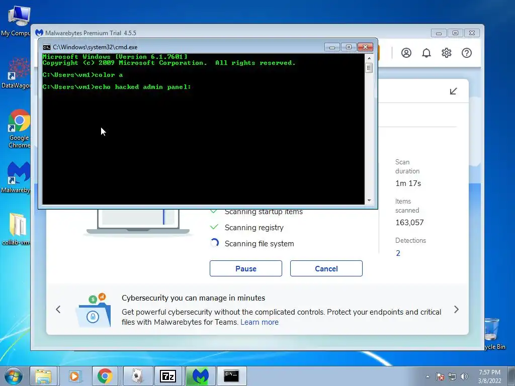Screen dimensions: 515x386
Task: Click the volume speaker tray icon
Action: 464,376
